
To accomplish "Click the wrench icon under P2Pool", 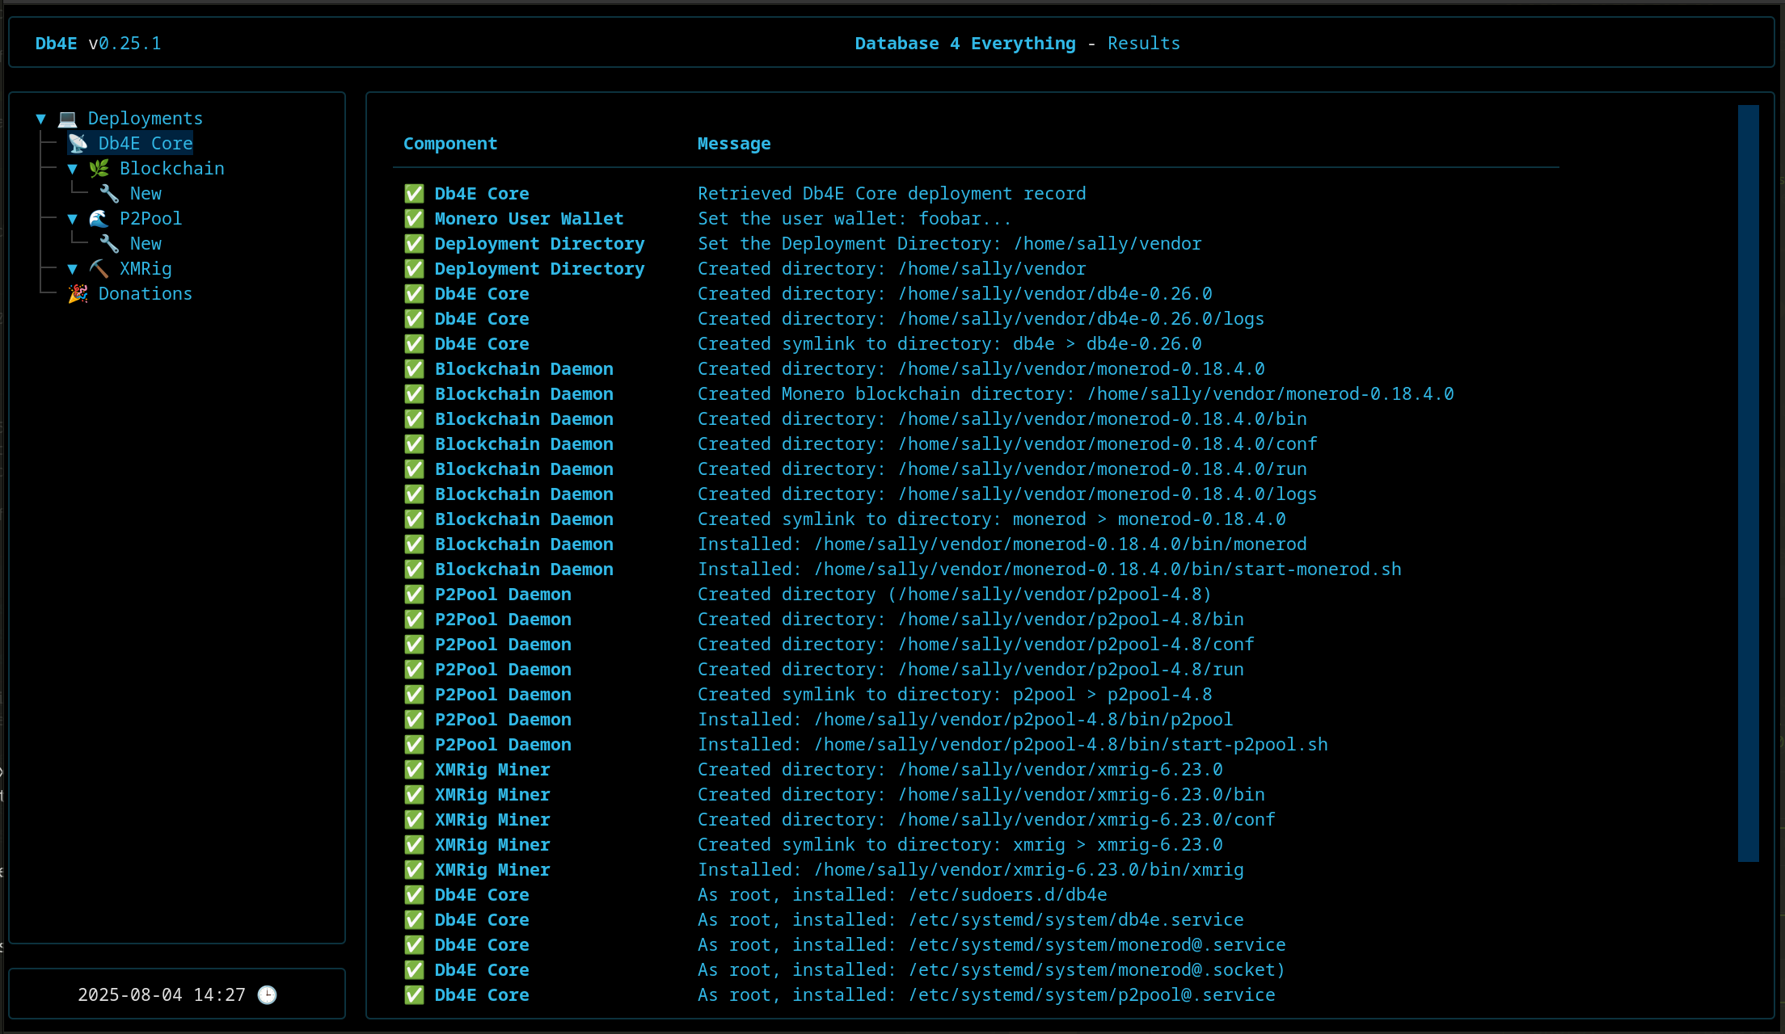I will [110, 244].
